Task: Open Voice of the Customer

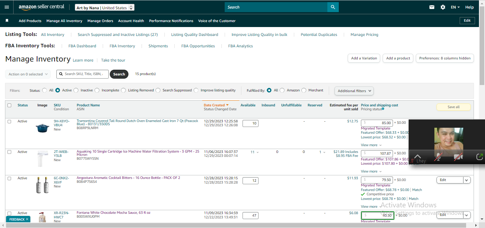Action: point(217,21)
